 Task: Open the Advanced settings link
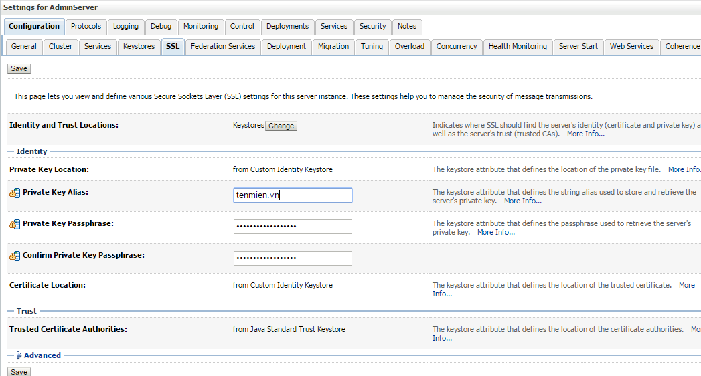tap(42, 355)
